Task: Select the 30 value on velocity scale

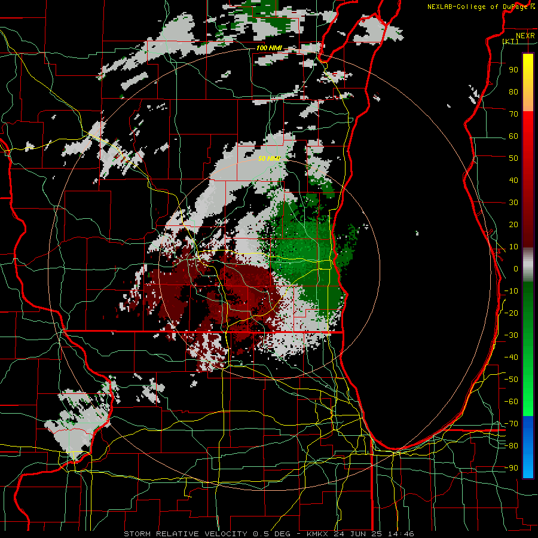Action: [513, 203]
